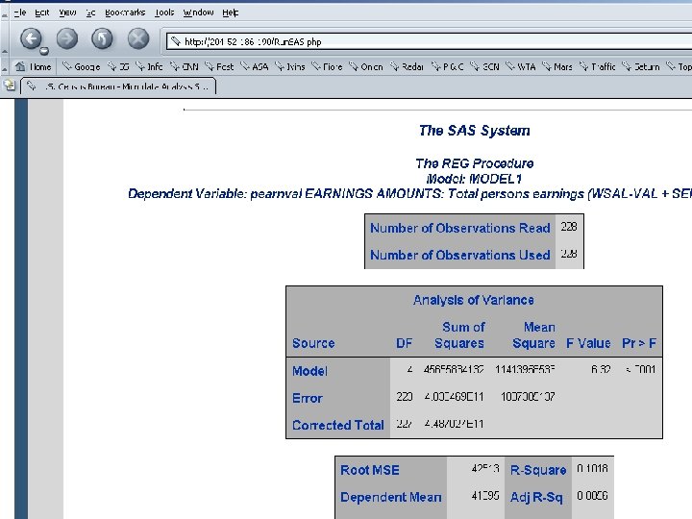Image resolution: width=692 pixels, height=519 pixels.
Task: Open the Info bookmark
Action: click(149, 66)
